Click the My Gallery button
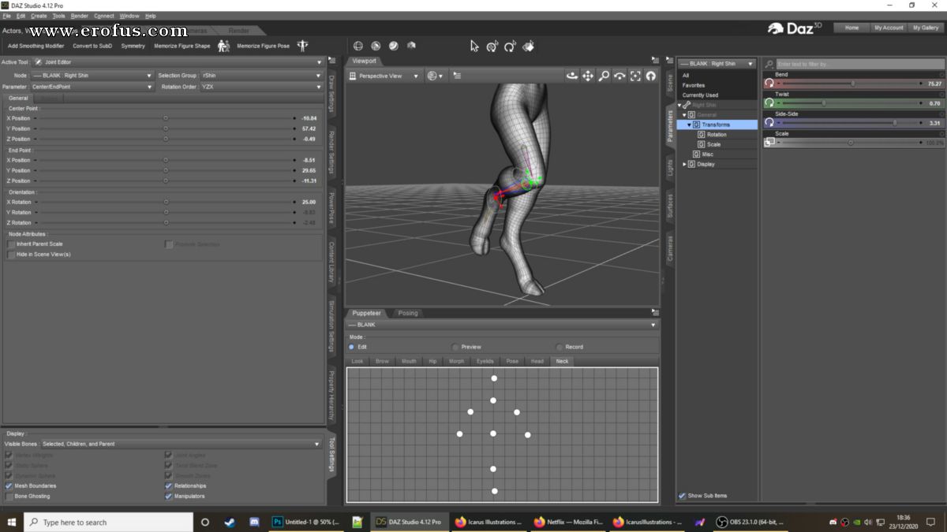This screenshot has width=947, height=532. pos(926,28)
